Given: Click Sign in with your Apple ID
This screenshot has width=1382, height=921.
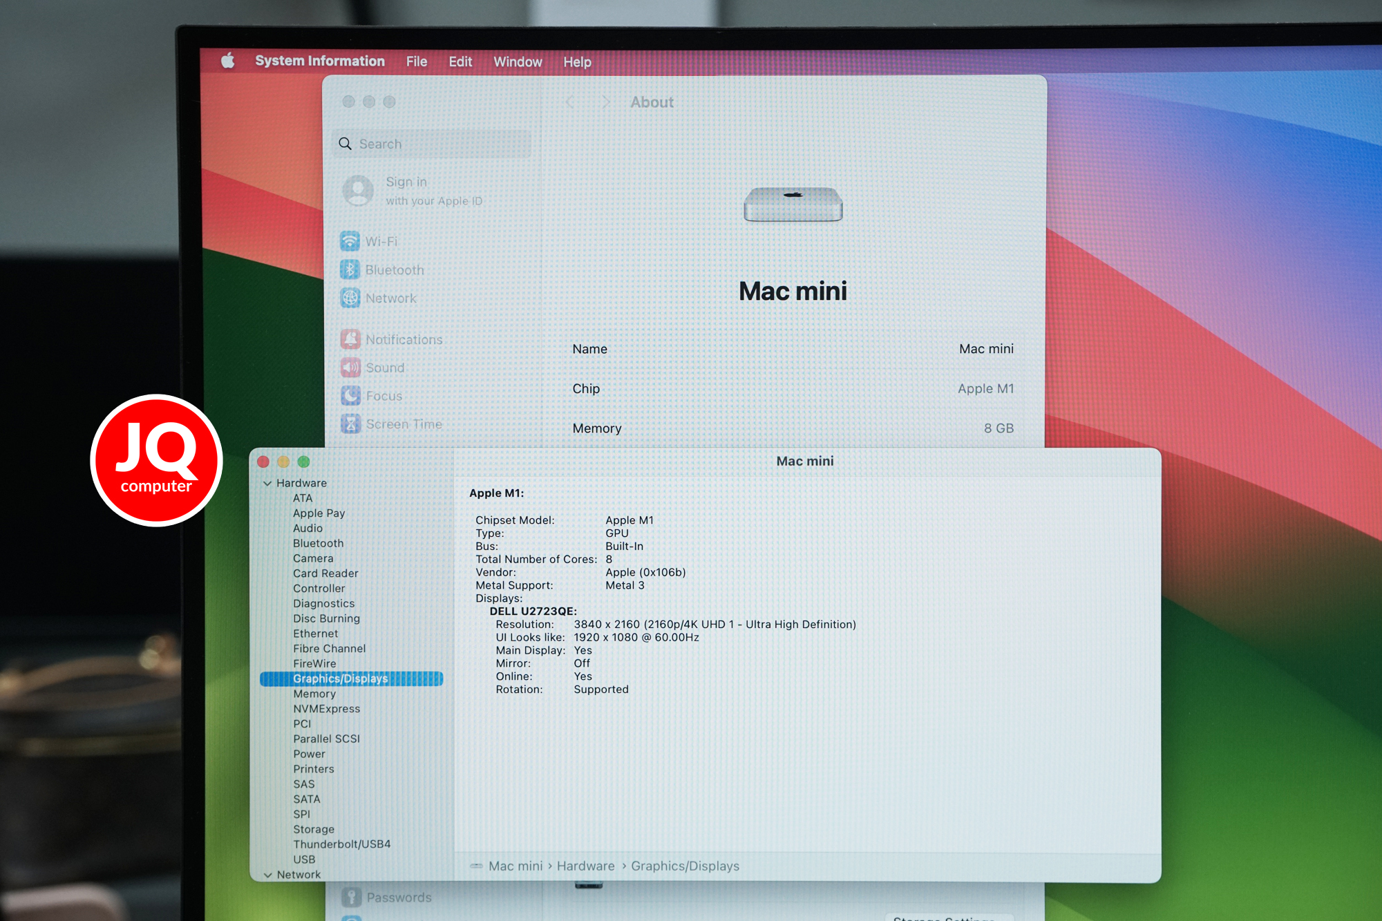Looking at the screenshot, I should 434,191.
